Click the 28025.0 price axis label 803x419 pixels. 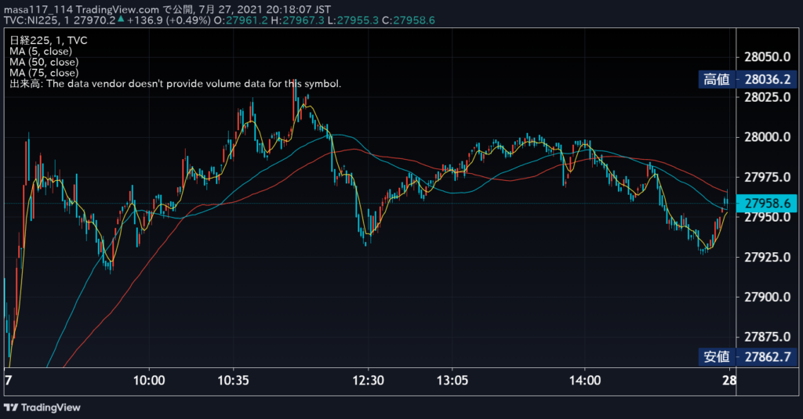(x=767, y=97)
